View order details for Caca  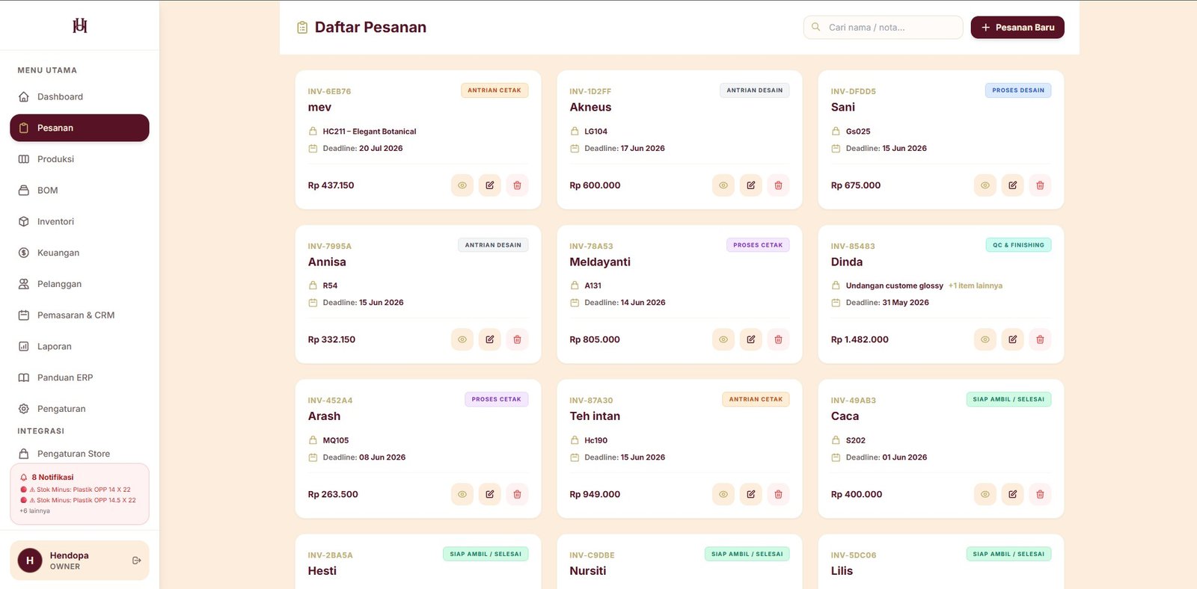(x=985, y=494)
